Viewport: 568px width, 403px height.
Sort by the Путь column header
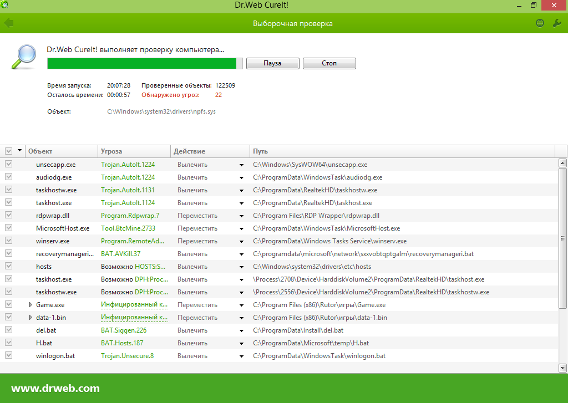(x=402, y=151)
